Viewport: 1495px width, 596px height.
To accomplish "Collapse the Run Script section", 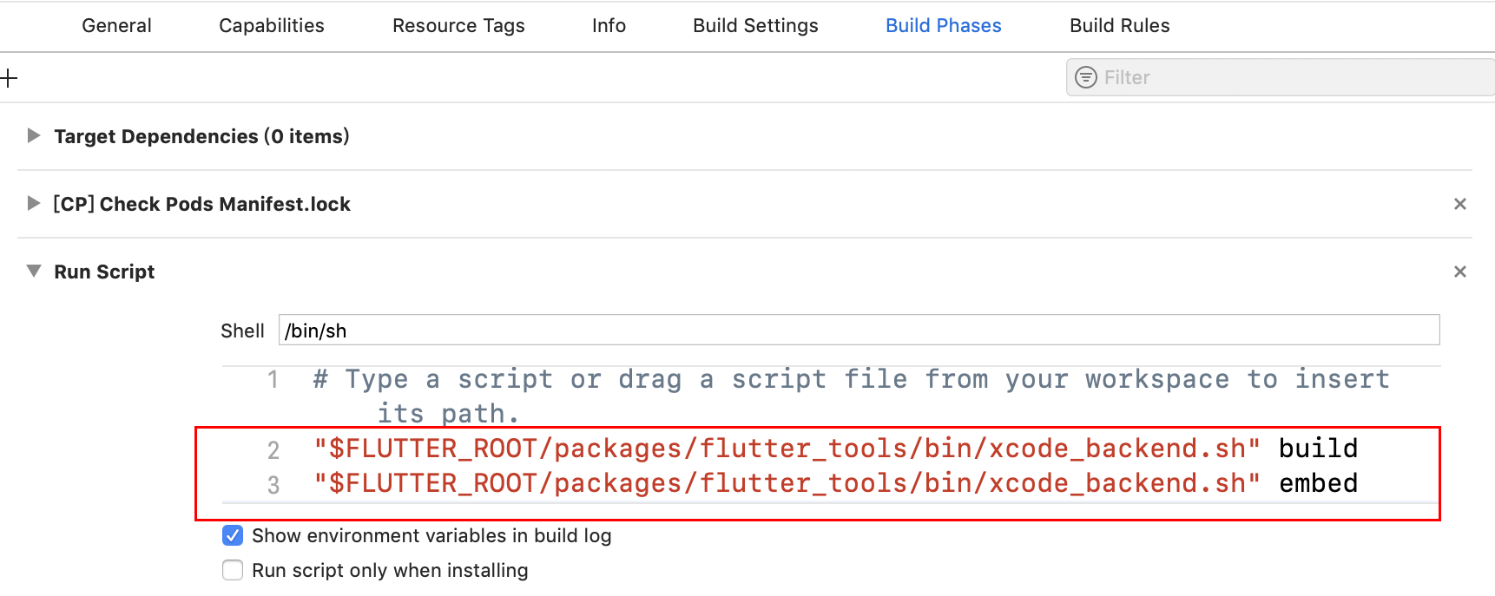I will (34, 271).
